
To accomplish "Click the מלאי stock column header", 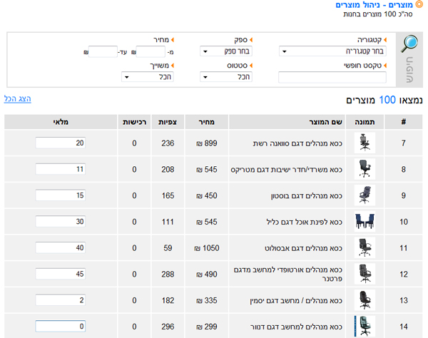I will point(61,122).
